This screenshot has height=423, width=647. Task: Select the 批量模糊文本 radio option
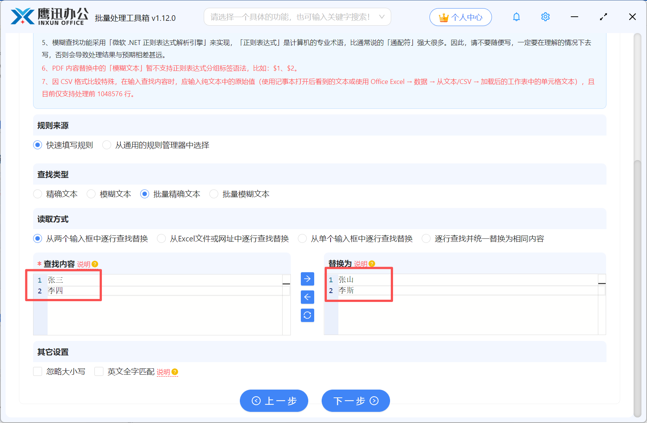point(214,194)
